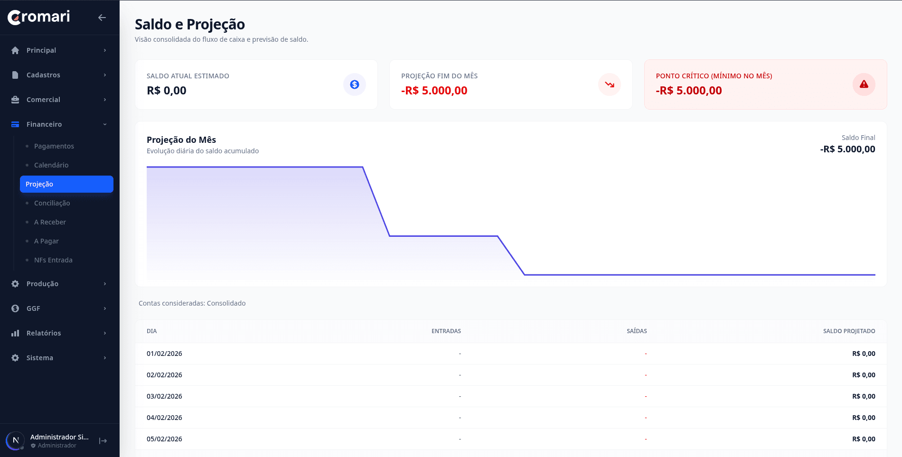Open the A Receber page
Screen dimensions: 902x457
(x=50, y=222)
